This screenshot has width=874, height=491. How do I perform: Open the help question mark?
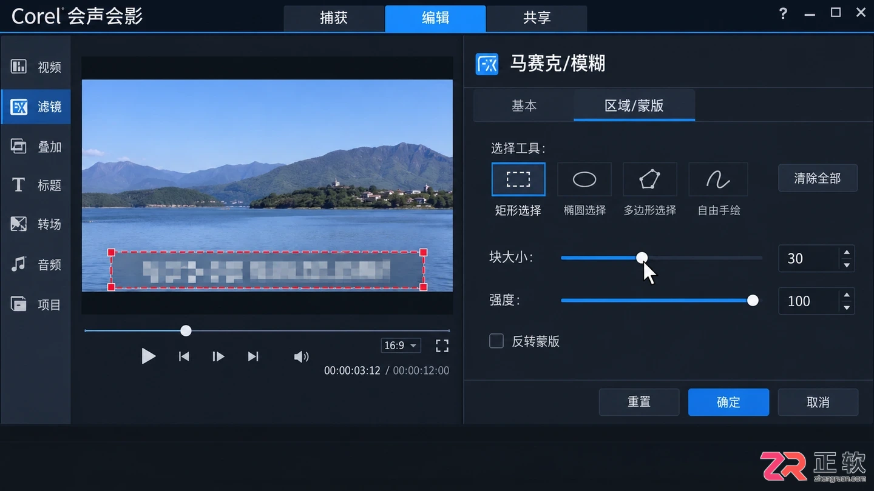pyautogui.click(x=783, y=13)
